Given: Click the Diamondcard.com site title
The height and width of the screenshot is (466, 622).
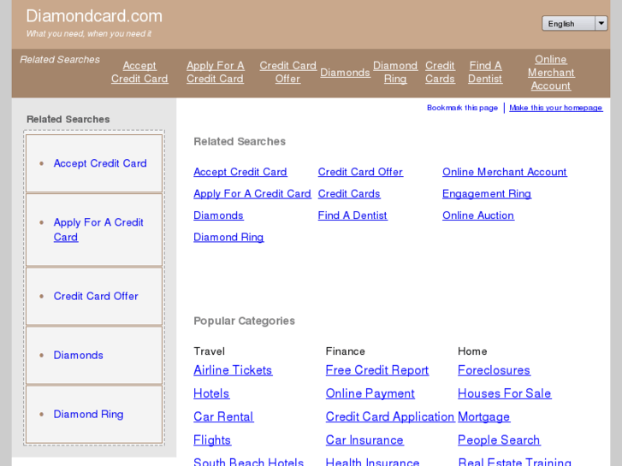Looking at the screenshot, I should point(94,16).
